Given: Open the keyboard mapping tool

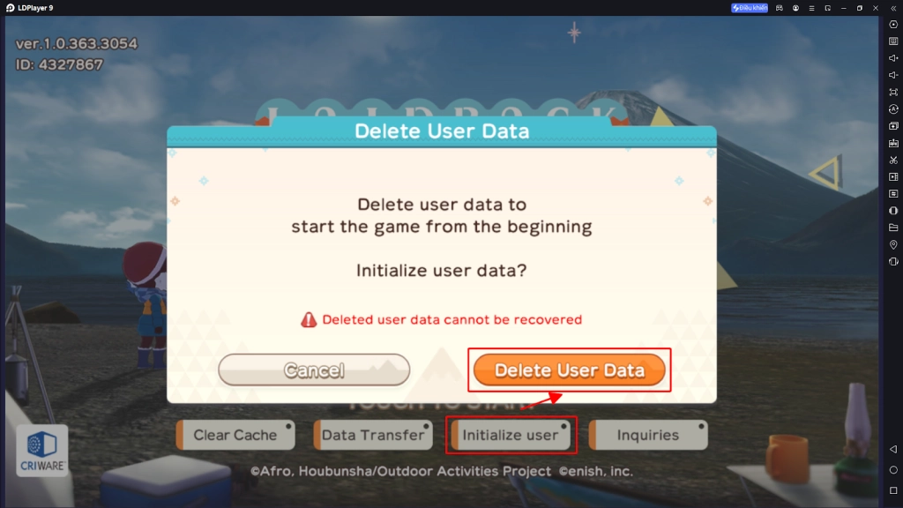Looking at the screenshot, I should (893, 41).
